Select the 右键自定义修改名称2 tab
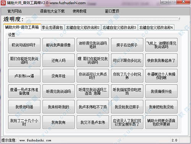 point(83,27)
